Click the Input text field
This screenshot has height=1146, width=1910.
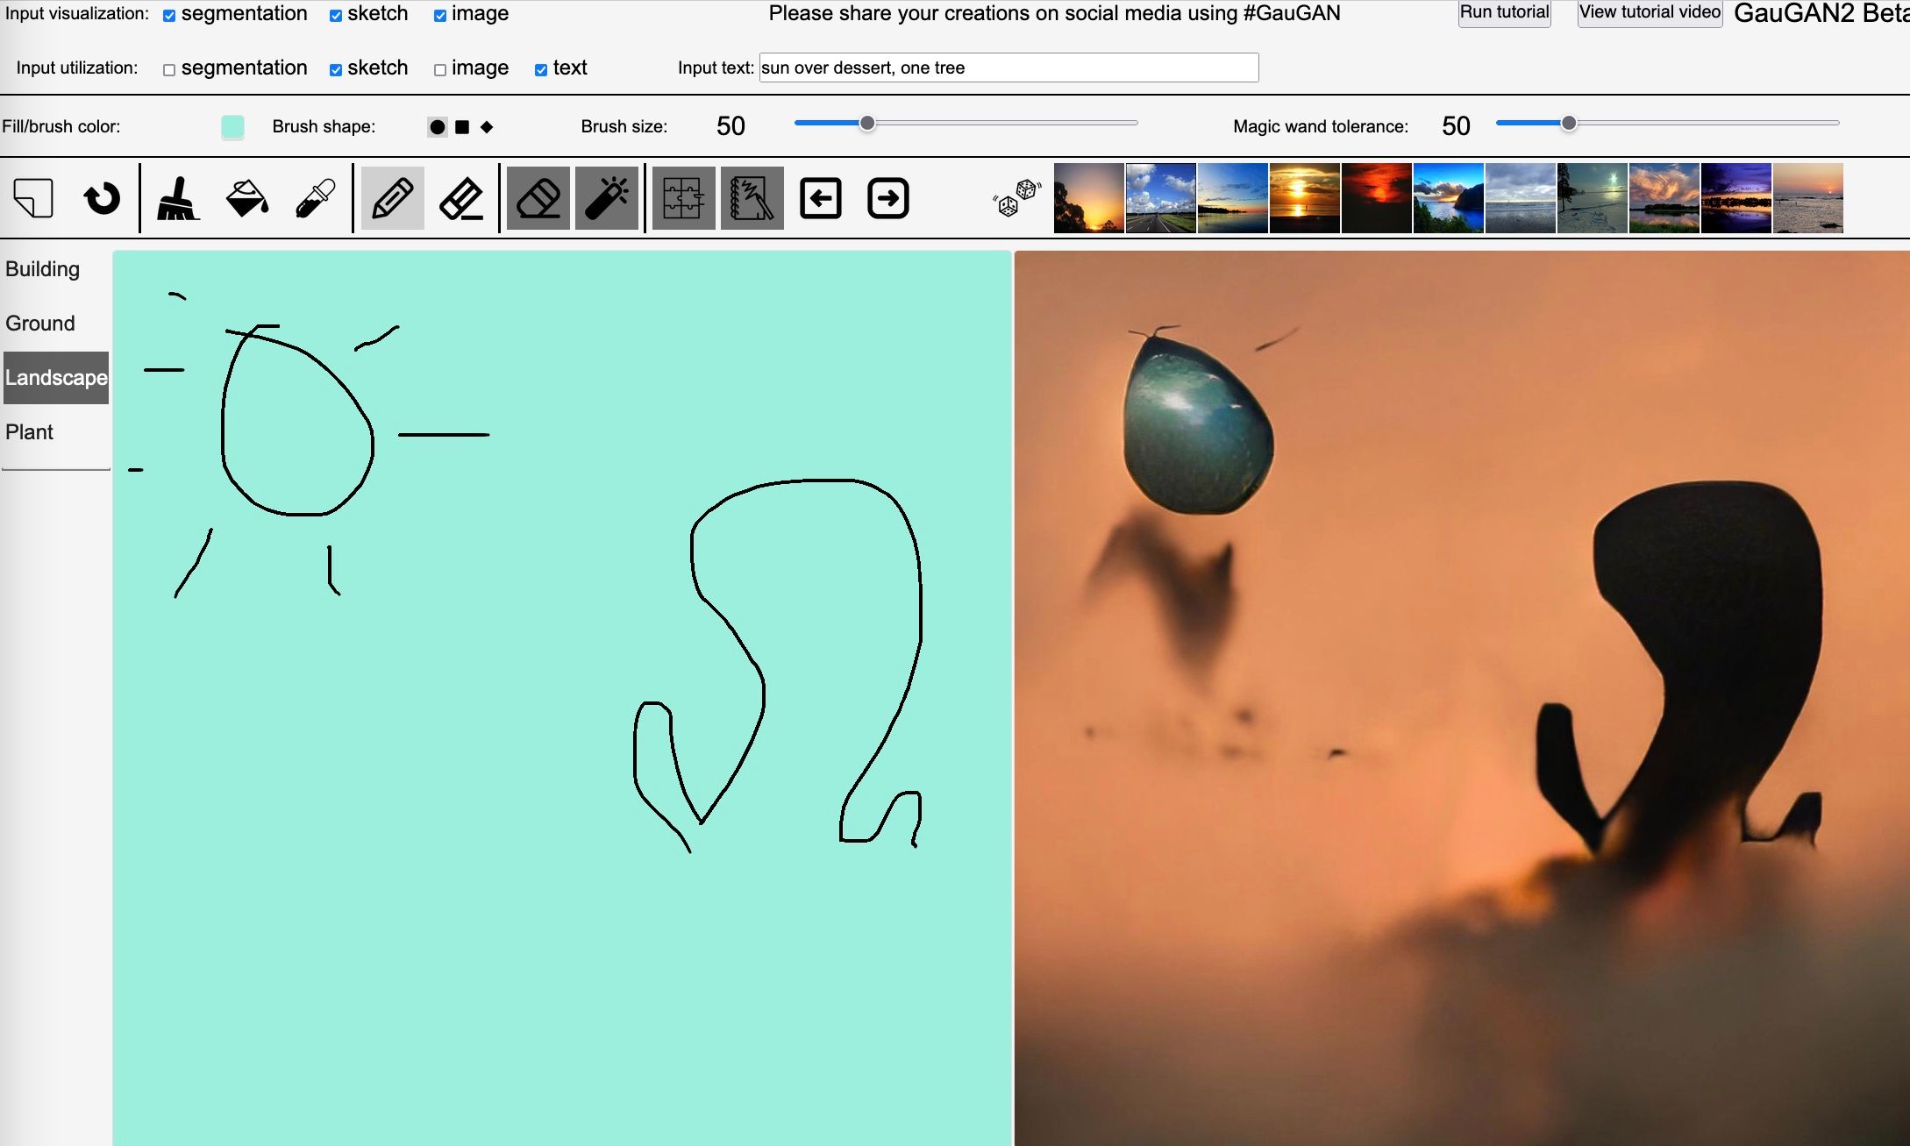1008,68
